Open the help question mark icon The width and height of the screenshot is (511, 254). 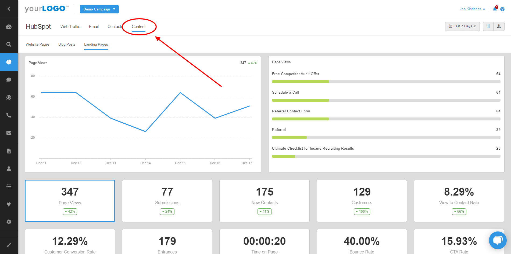click(x=502, y=9)
